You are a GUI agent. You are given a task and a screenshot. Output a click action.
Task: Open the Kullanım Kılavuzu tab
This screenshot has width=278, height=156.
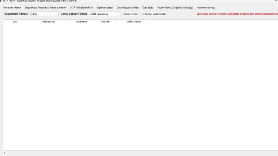tap(206, 8)
